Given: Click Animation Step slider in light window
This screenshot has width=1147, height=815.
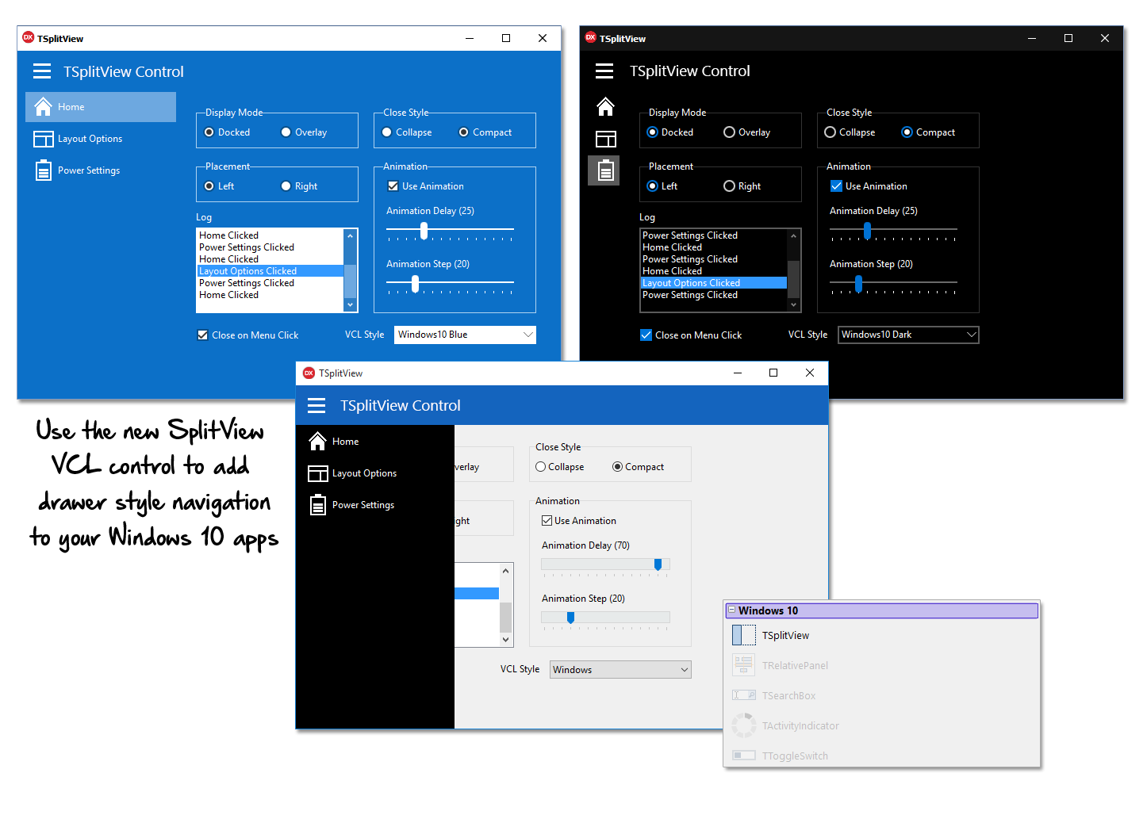Looking at the screenshot, I should click(x=605, y=618).
